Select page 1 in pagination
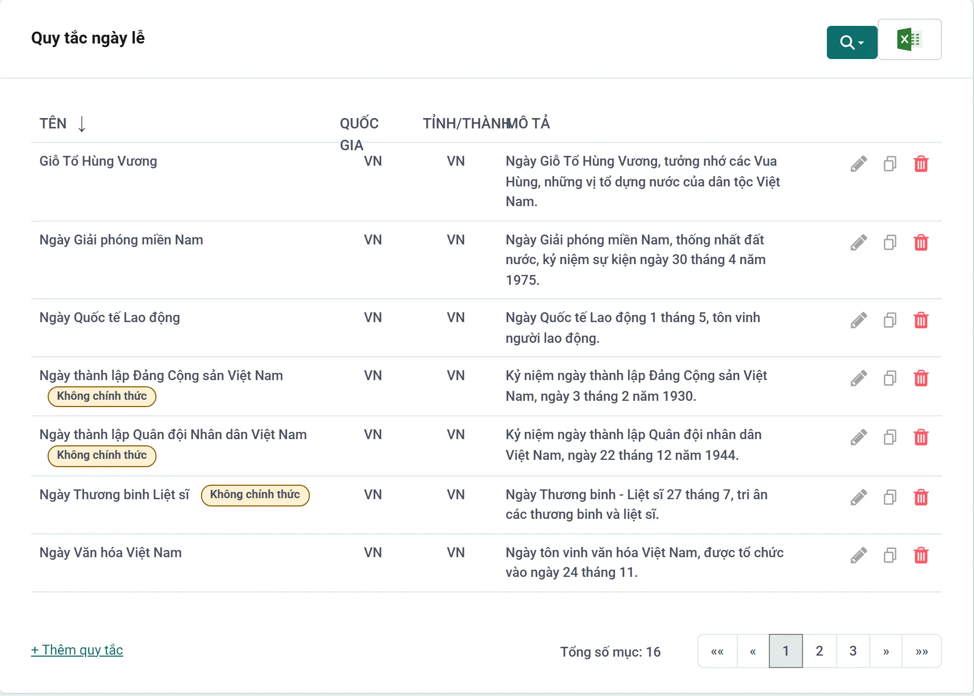Image resolution: width=974 pixels, height=696 pixels. [x=786, y=651]
